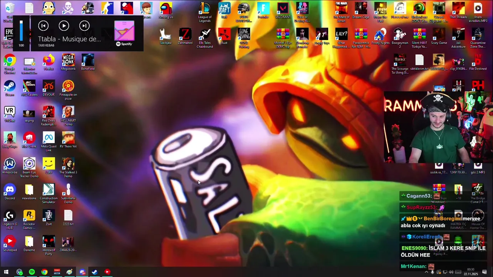Show hidden system tray icons
Image resolution: width=493 pixels, height=277 pixels.
[x=427, y=272]
